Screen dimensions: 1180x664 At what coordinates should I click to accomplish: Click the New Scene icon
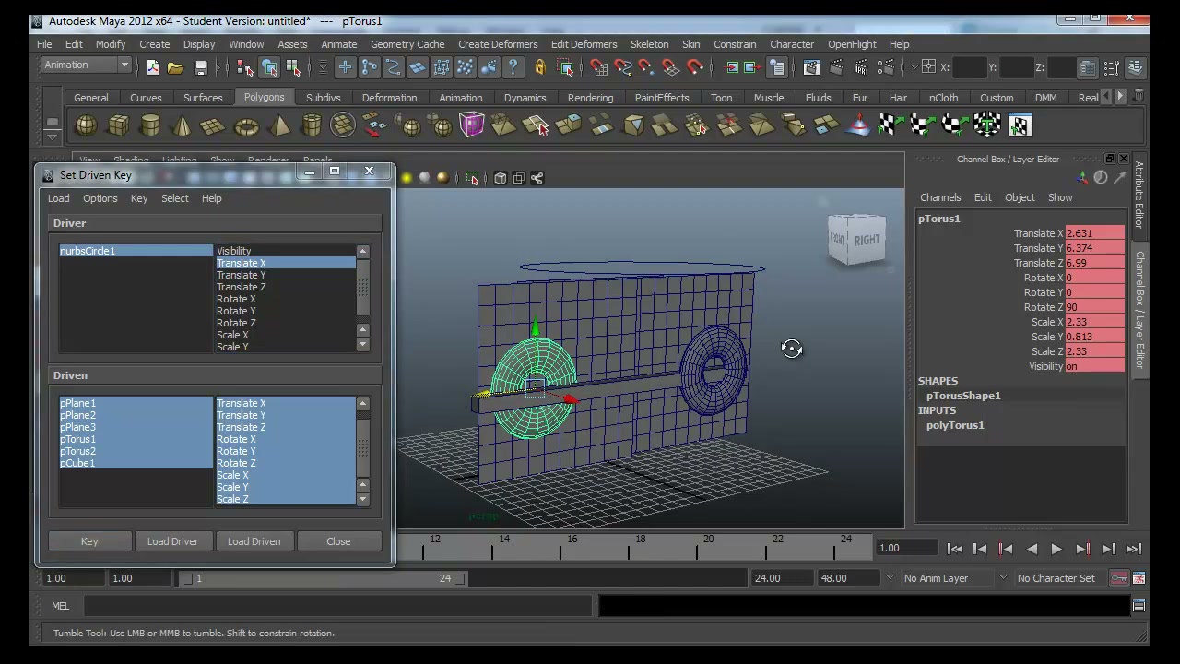[152, 67]
